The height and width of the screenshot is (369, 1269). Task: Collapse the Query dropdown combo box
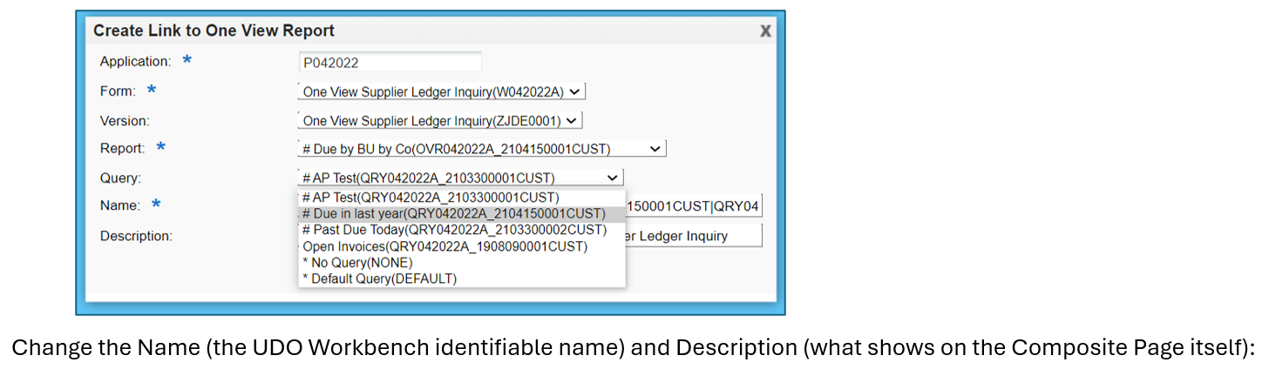460,178
